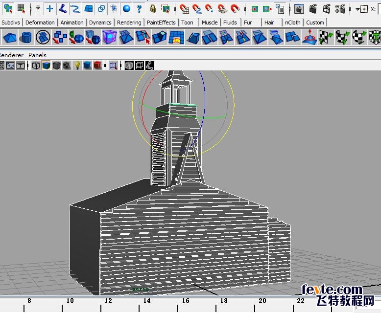
Task: Render the current frame clapperboard
Action: 313,9
